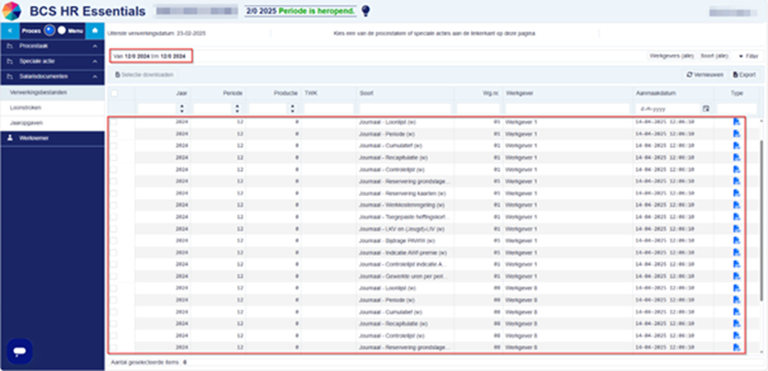Screen dimensions: 768x371
Task: Tick checkbox for Werkkostenregeling row
Action: tap(114, 205)
